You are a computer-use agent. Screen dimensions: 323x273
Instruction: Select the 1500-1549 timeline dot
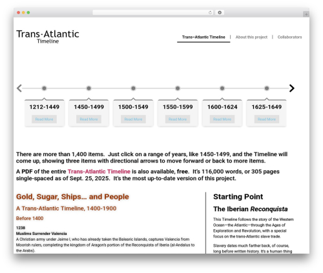(x=133, y=88)
